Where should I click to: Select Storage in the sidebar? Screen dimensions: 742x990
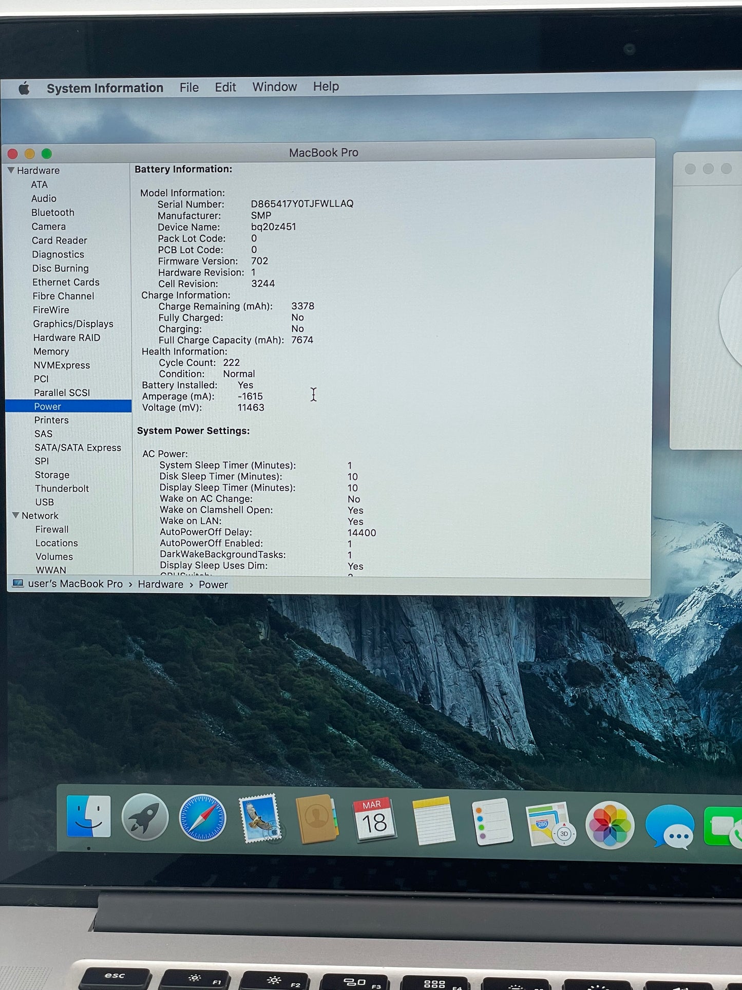[x=52, y=475]
